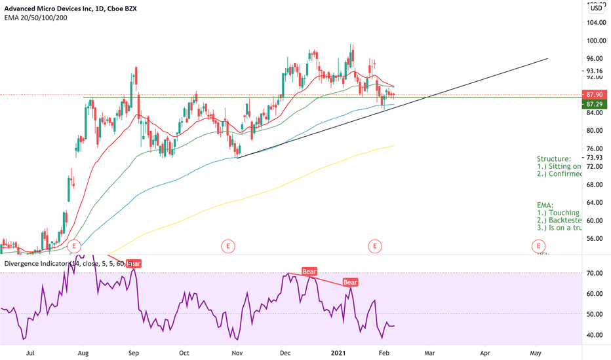The width and height of the screenshot is (611, 360).
Task: Click the green 'Structure:' annotation heading
Action: [554, 159]
